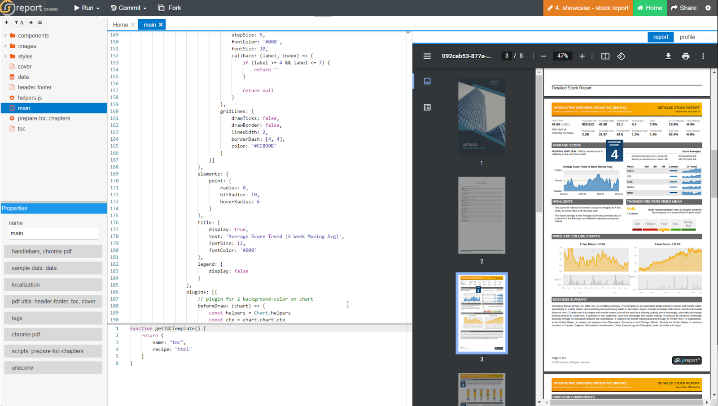Expand 'sample data: data' properties section

(x=53, y=268)
